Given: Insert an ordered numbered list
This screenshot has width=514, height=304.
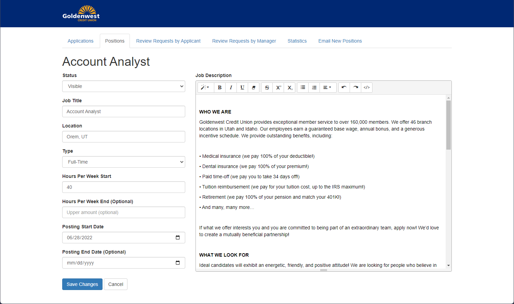Looking at the screenshot, I should point(314,88).
